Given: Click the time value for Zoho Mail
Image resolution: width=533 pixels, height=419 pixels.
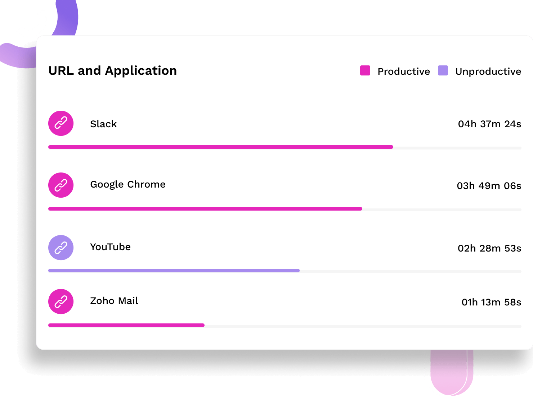Looking at the screenshot, I should click(x=491, y=302).
